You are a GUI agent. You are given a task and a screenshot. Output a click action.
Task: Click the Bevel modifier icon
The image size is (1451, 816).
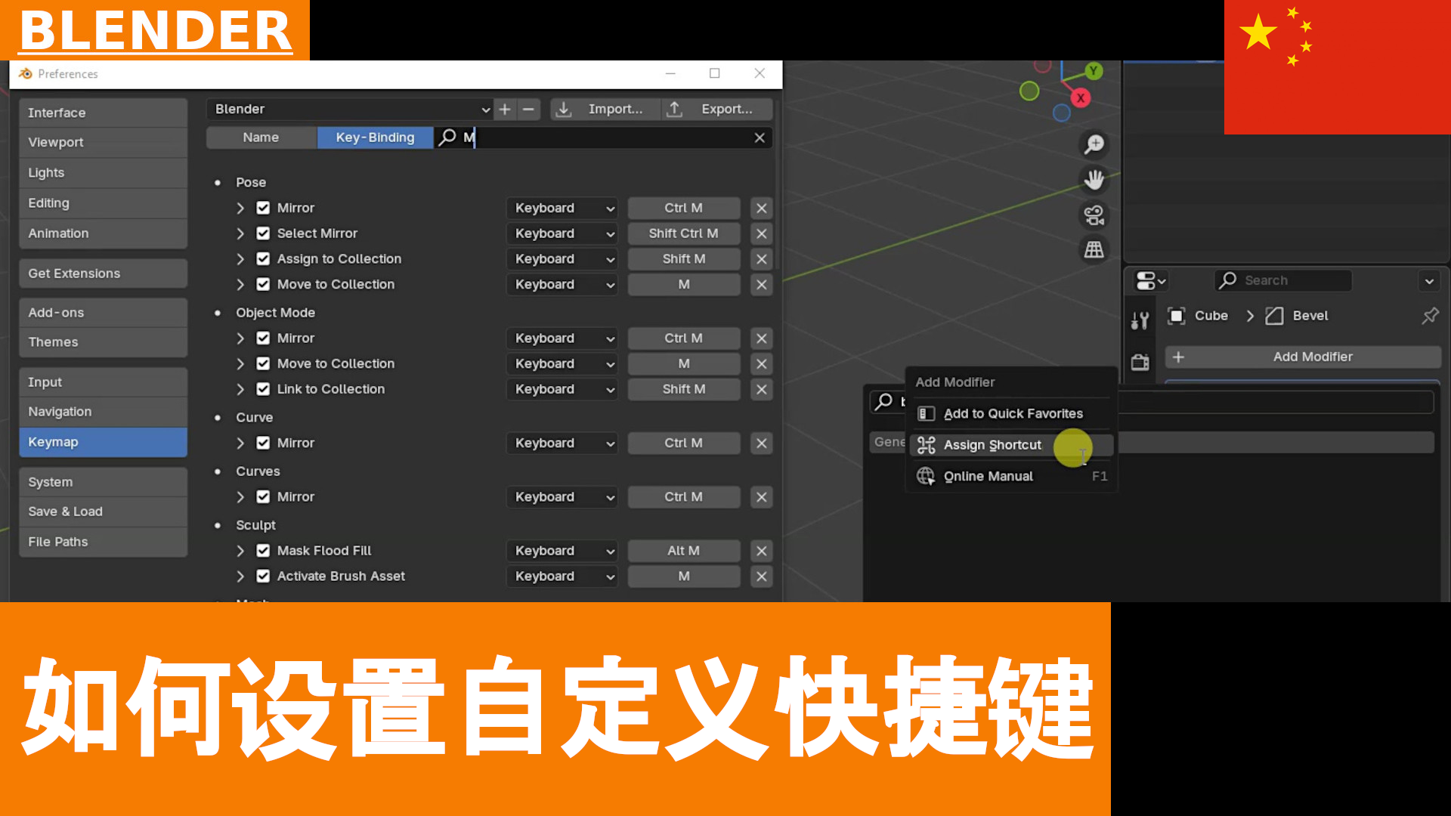(1274, 316)
